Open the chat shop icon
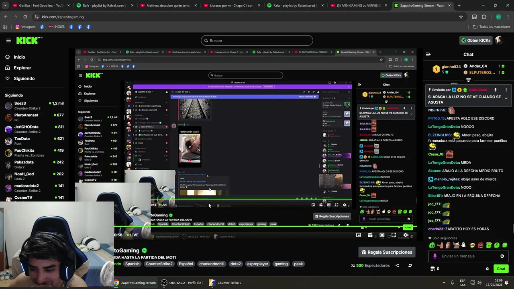The width and height of the screenshot is (514, 289). (x=432, y=269)
